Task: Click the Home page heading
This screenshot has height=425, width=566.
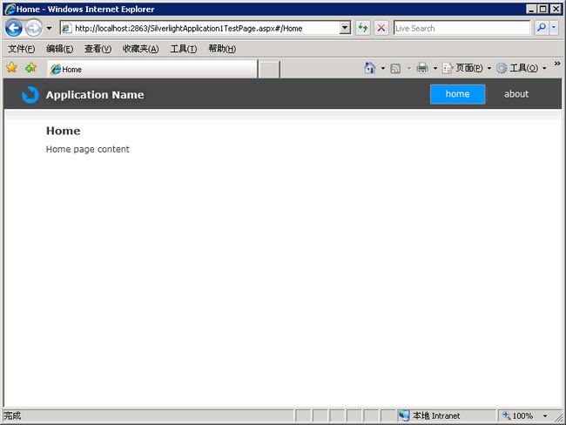Action: point(64,131)
